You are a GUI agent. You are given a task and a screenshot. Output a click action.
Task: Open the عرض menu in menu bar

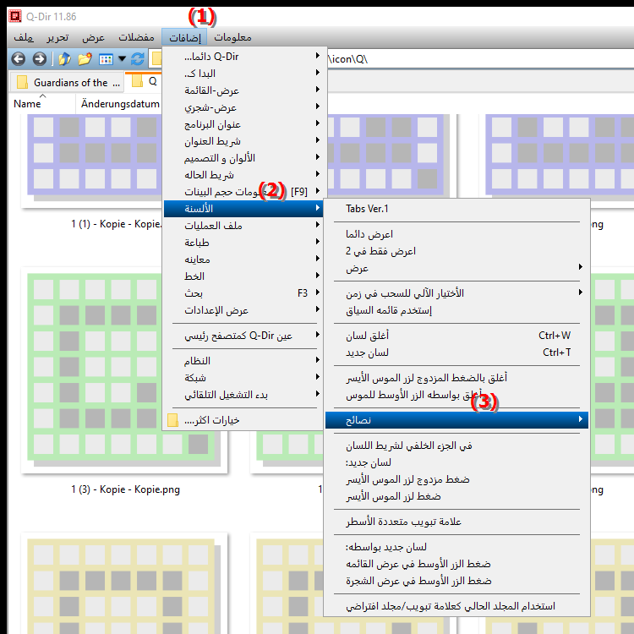pyautogui.click(x=93, y=37)
